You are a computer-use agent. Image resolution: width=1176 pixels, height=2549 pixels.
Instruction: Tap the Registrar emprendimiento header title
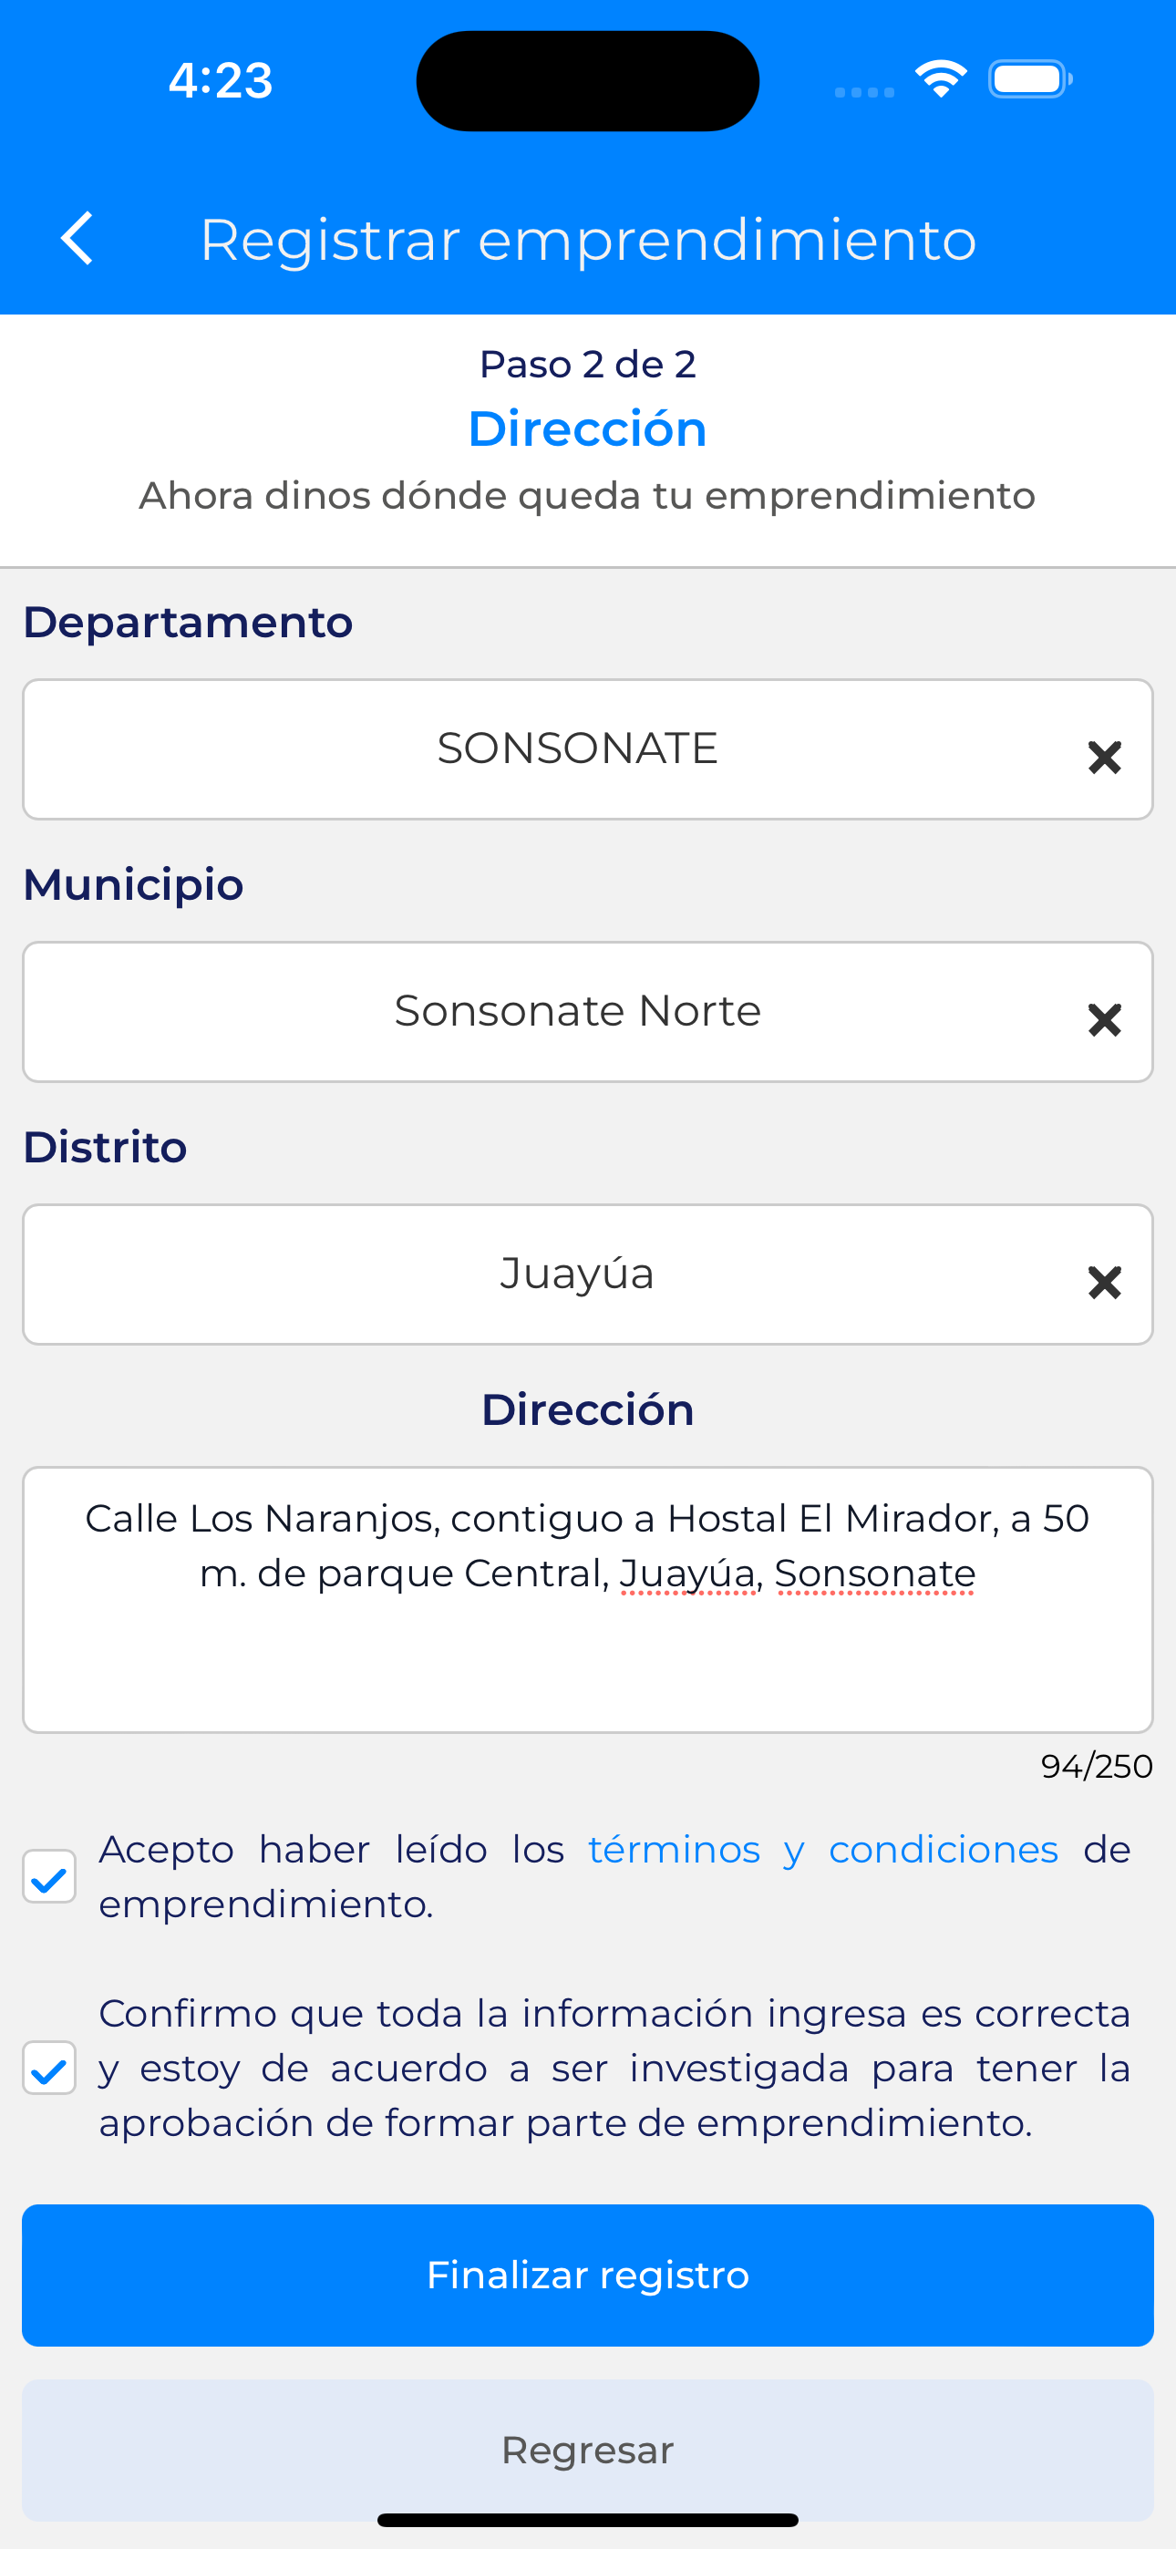pos(588,240)
